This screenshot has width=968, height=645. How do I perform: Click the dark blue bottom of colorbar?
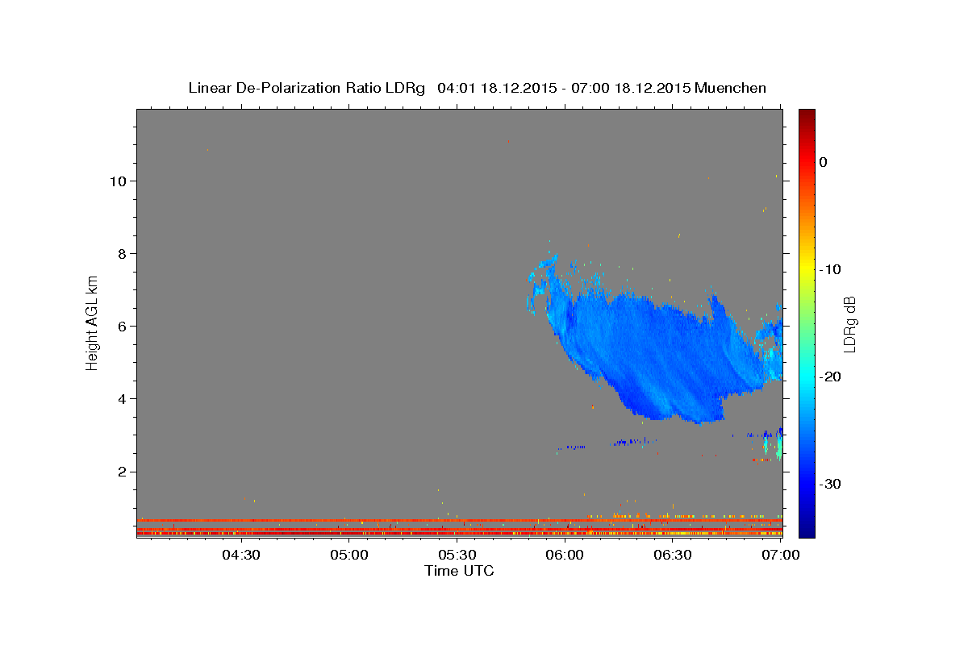click(x=807, y=528)
